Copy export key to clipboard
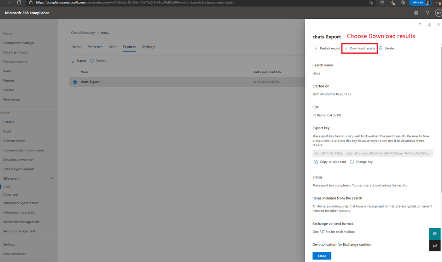Screen dimensions: 442x262 click(x=330, y=162)
